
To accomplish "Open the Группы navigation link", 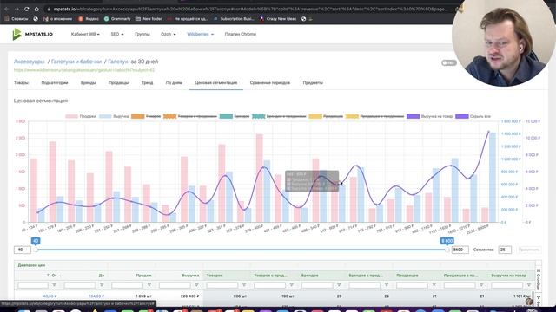I will [x=142, y=35].
